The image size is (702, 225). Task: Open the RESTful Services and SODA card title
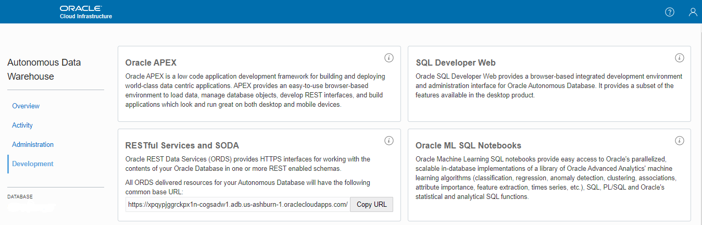182,145
